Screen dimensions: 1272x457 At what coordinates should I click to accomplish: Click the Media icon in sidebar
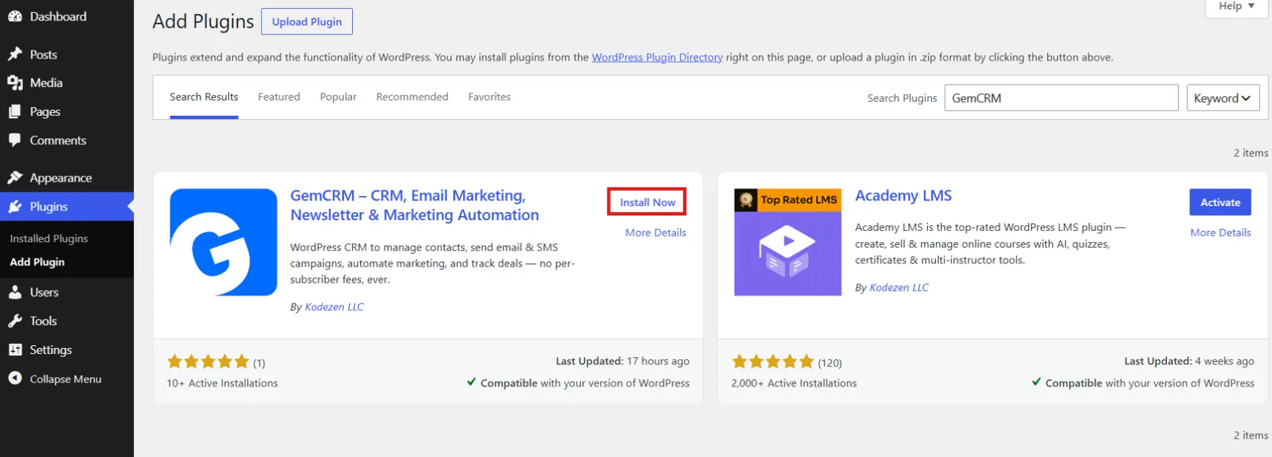[x=15, y=82]
